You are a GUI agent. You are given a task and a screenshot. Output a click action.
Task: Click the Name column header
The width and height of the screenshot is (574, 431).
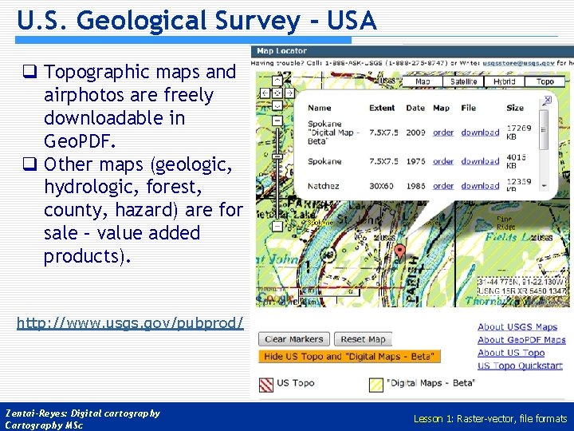click(319, 108)
